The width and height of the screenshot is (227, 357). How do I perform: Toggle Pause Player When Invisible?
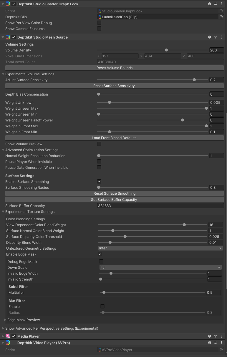pos(99,162)
